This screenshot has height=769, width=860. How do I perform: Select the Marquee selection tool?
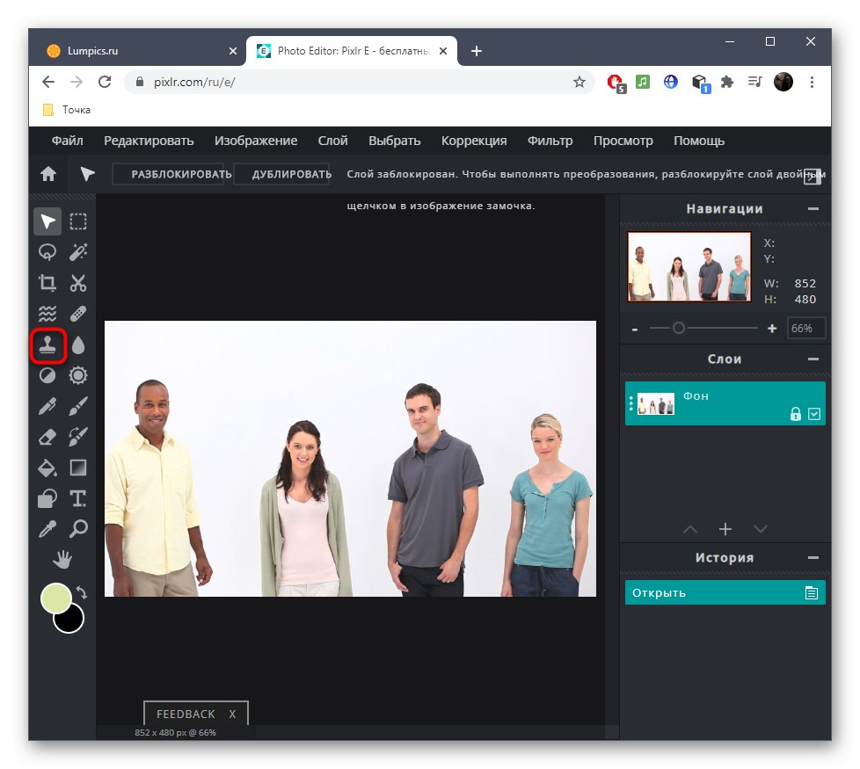click(x=78, y=221)
